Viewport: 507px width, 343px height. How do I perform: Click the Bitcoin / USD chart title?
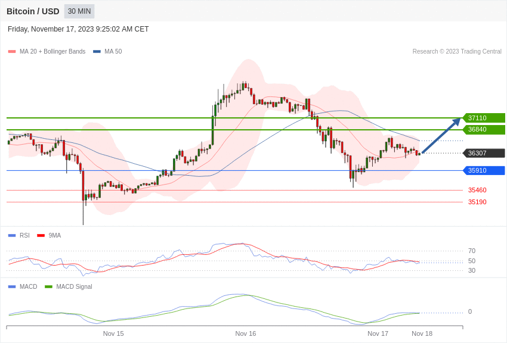(33, 11)
